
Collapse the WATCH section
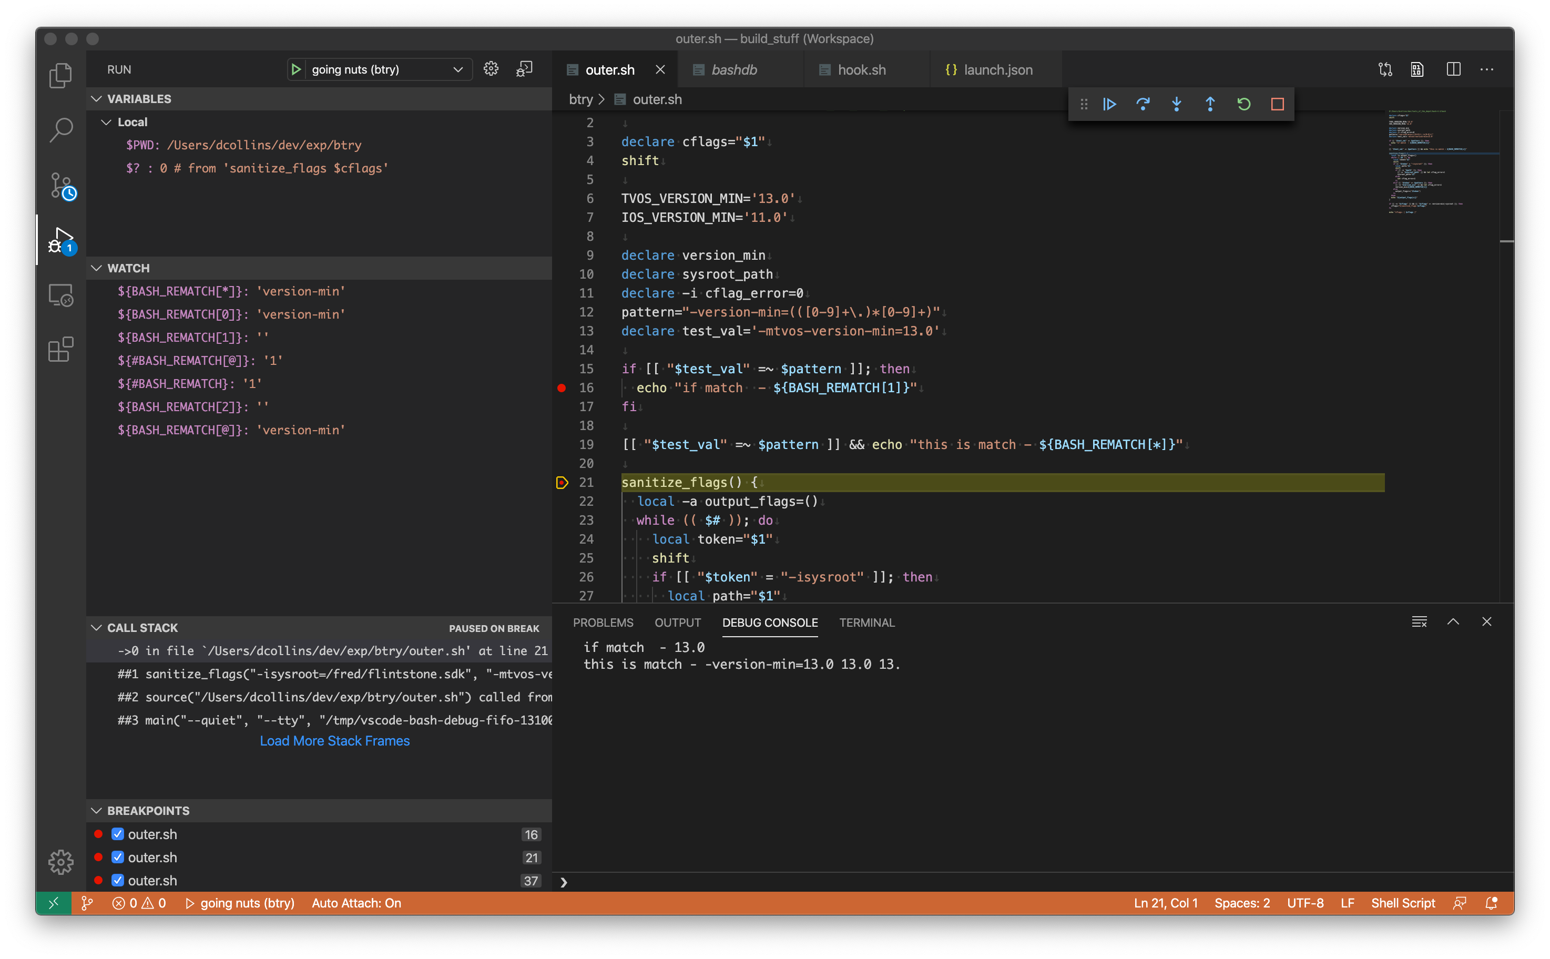tap(97, 268)
